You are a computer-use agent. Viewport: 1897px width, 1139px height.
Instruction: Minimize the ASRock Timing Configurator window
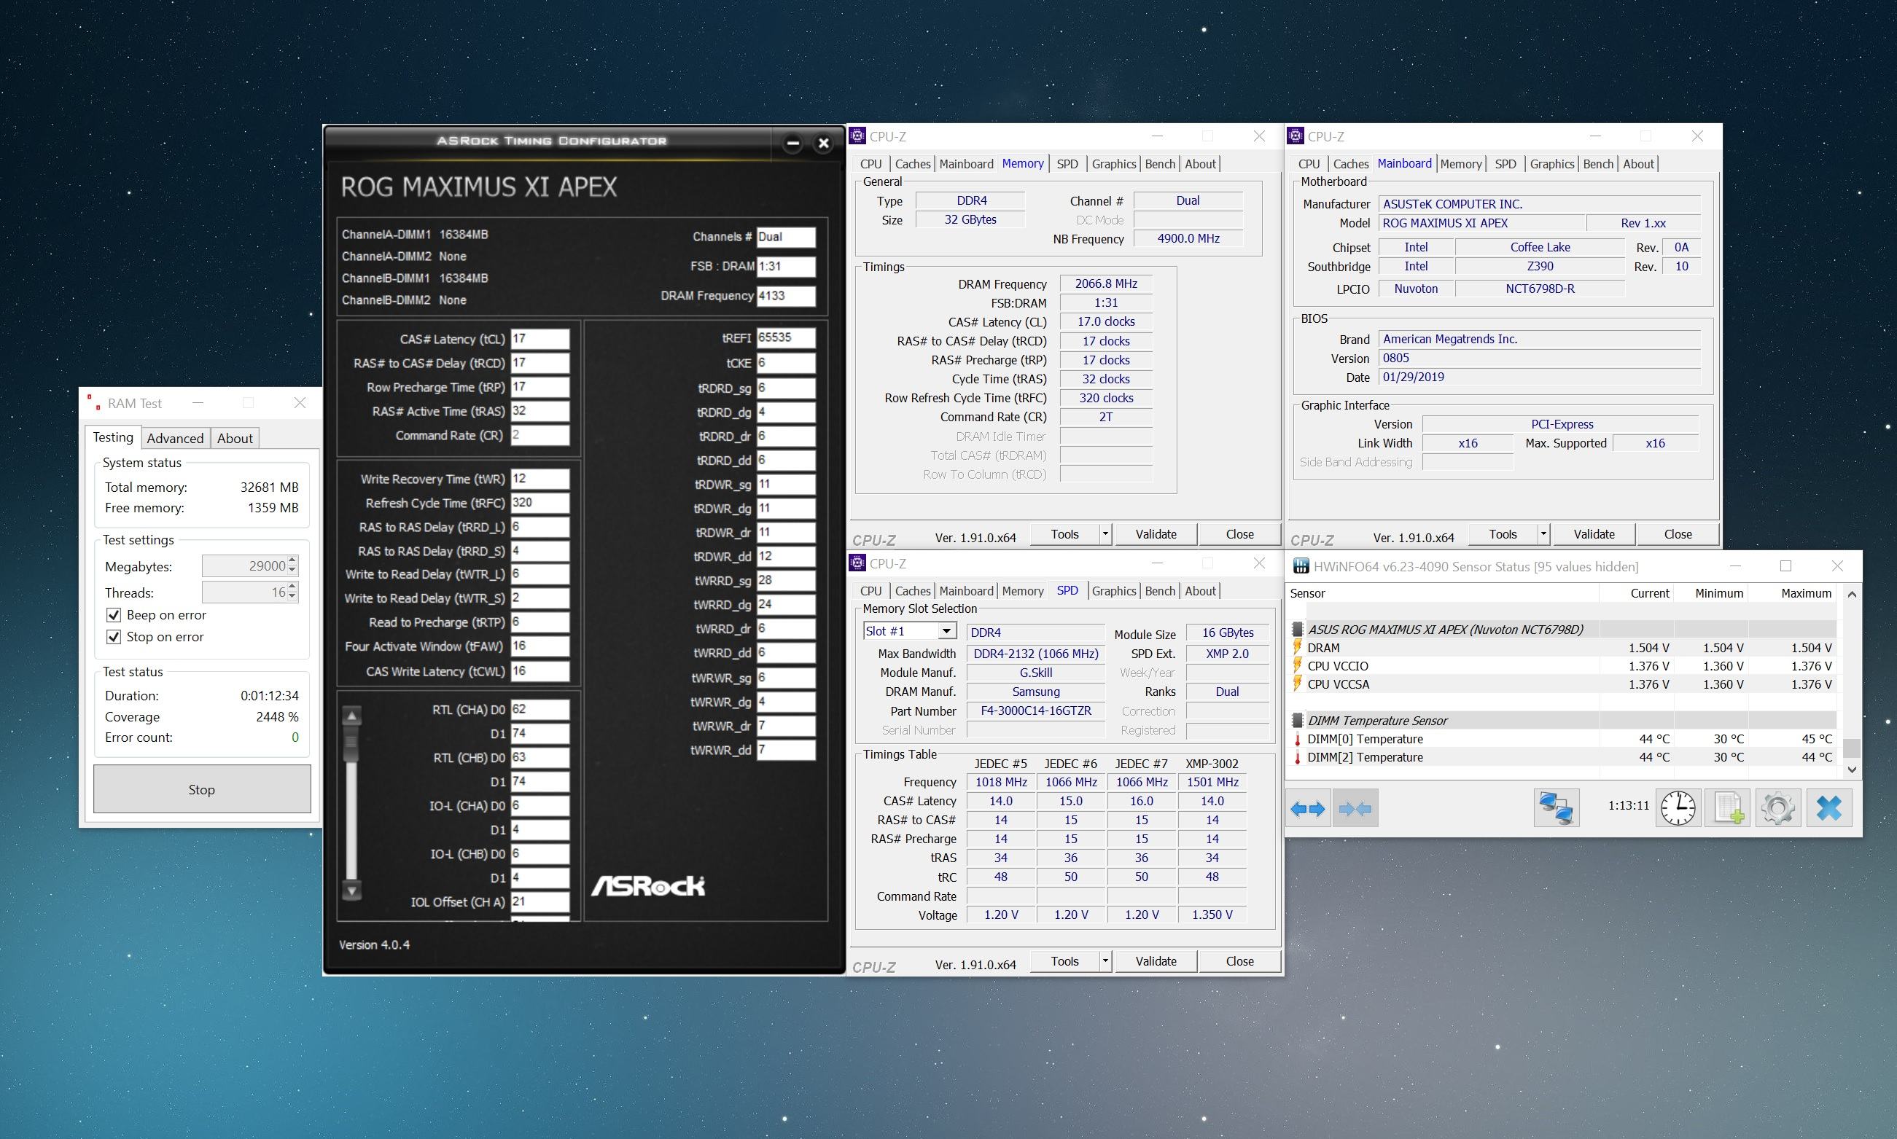pos(793,143)
